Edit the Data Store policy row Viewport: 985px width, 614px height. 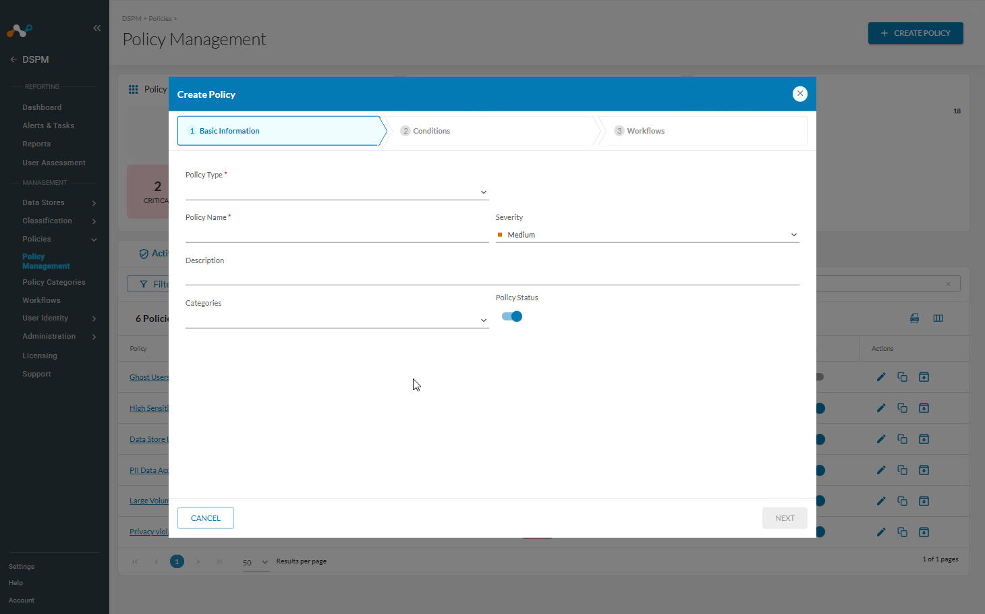coord(881,439)
